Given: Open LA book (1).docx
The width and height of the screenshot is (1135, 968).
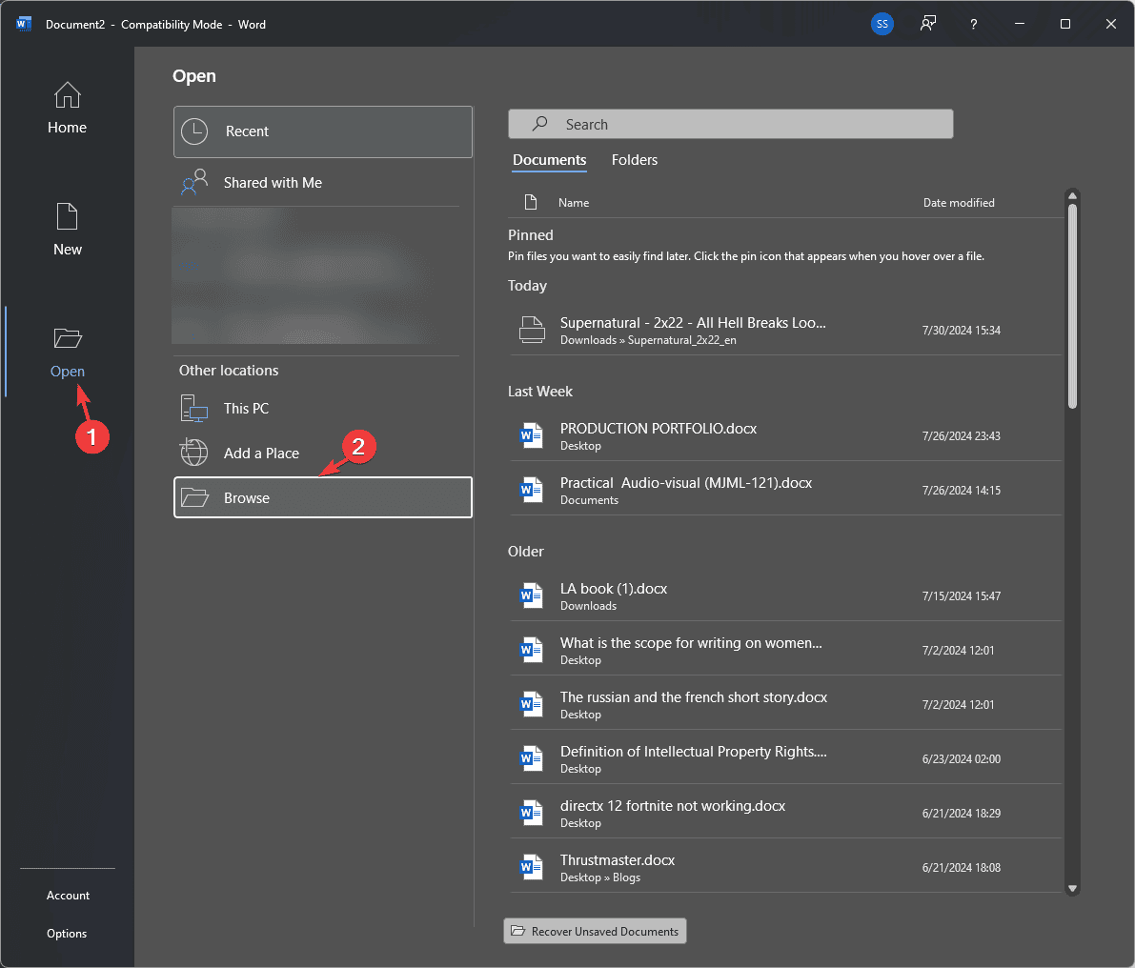Looking at the screenshot, I should (786, 595).
